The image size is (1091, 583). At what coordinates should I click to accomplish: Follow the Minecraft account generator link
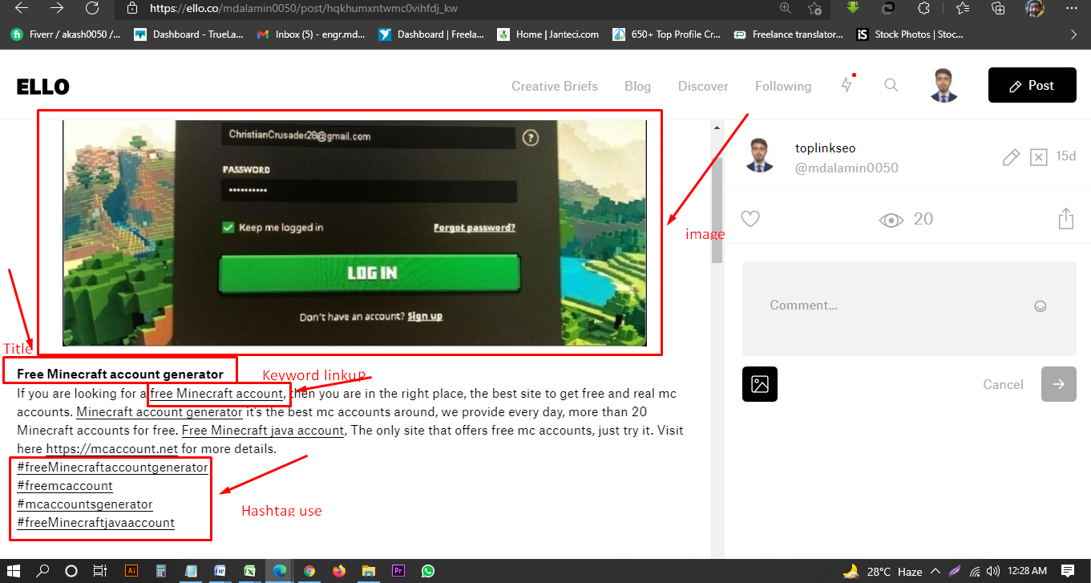(x=160, y=412)
